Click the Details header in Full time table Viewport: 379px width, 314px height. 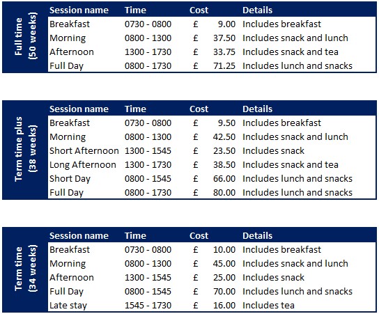point(257,10)
